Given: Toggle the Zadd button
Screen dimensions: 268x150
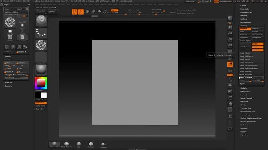Looking at the screenshot, I should click(129, 10).
